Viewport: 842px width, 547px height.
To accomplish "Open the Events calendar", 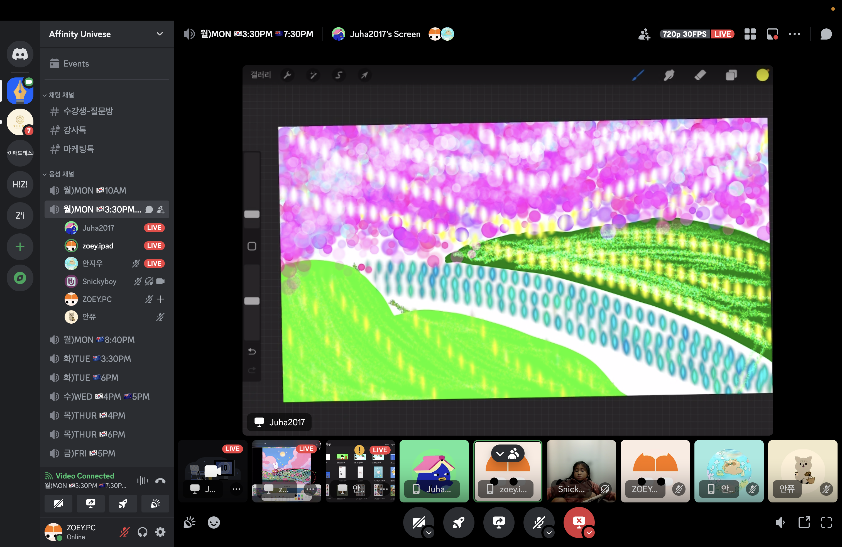I will [106, 64].
